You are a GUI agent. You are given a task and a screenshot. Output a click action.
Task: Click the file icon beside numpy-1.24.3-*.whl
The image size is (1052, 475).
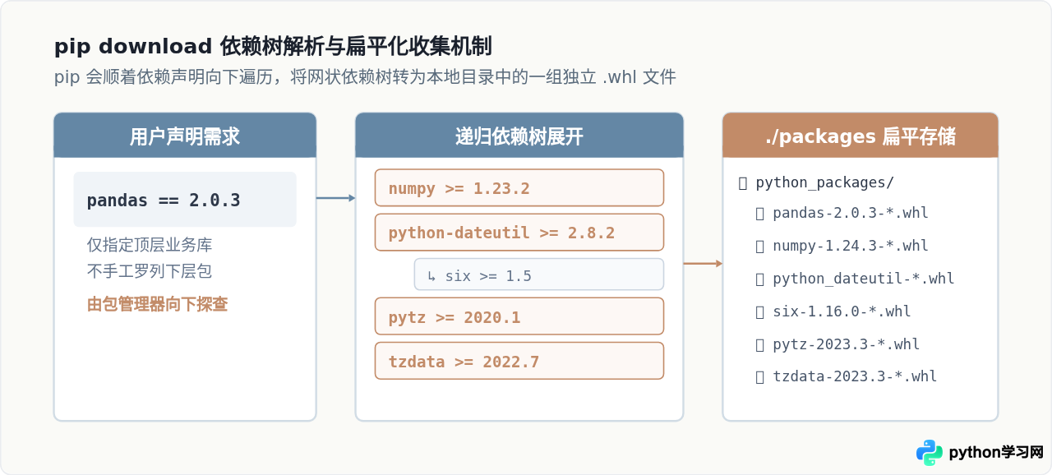tap(760, 246)
